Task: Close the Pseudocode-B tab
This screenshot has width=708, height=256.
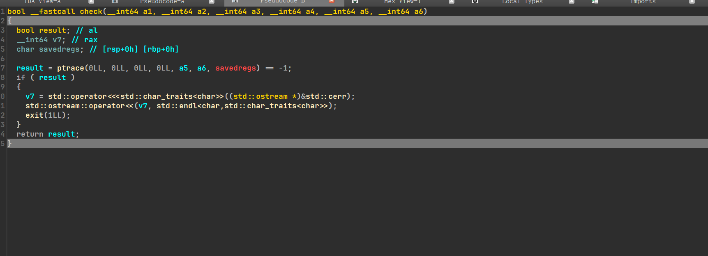Action: tap(332, 2)
